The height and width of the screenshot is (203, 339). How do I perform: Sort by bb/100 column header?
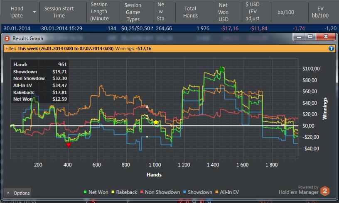[x=285, y=12]
